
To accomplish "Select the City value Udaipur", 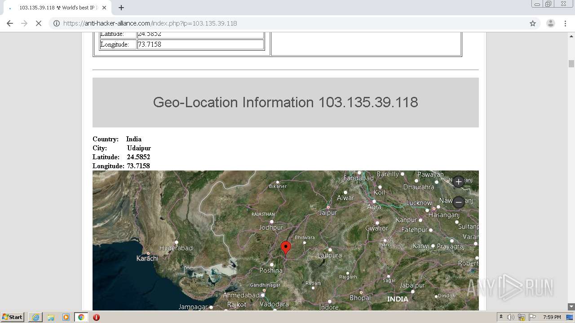I will 139,148.
